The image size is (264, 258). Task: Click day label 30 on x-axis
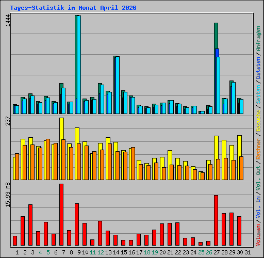[x=240, y=252]
